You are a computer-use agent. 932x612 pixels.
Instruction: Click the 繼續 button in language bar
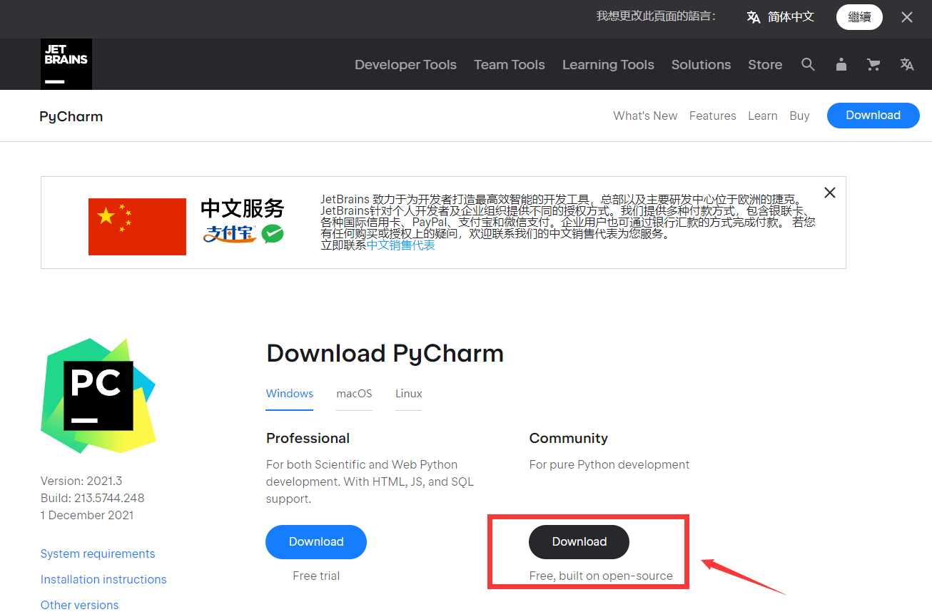coord(859,17)
